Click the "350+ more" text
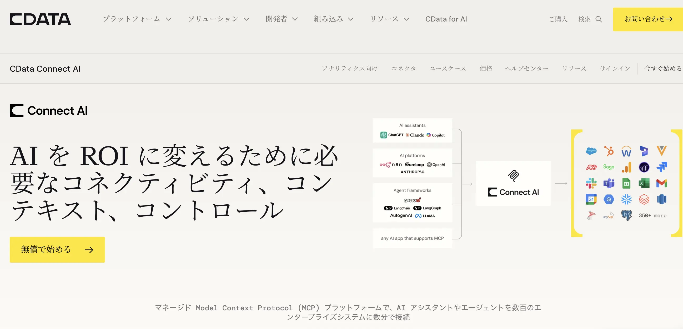This screenshot has height=329, width=683. [652, 216]
